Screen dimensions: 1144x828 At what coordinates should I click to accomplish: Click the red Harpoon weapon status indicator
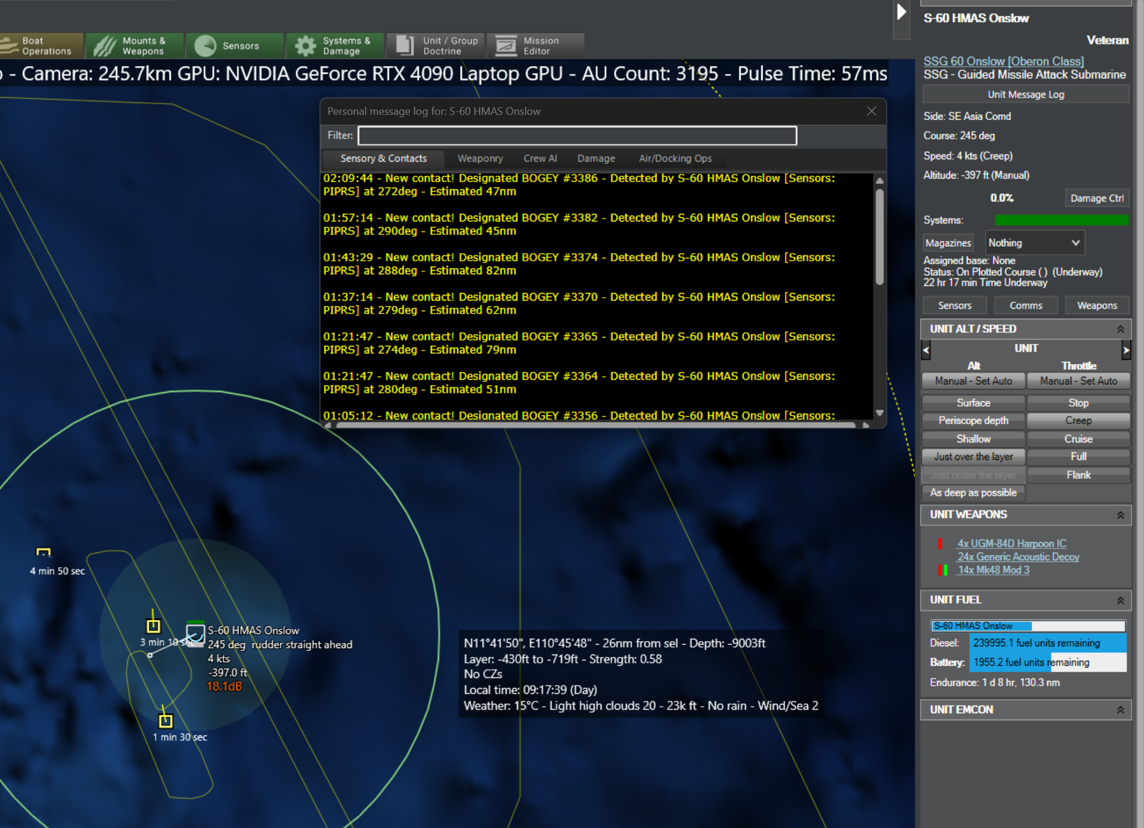click(940, 544)
